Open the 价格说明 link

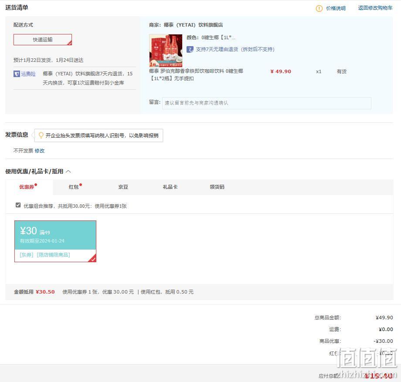pos(336,8)
